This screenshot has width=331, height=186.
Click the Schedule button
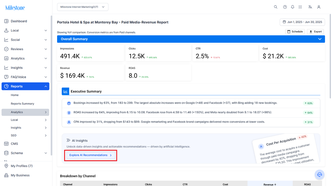coord(295,32)
